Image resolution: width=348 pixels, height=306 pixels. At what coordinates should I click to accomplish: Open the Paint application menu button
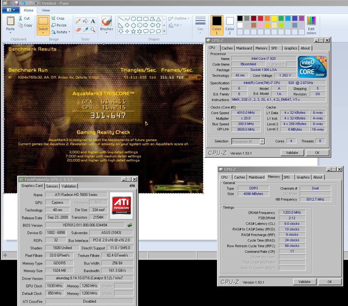11,10
